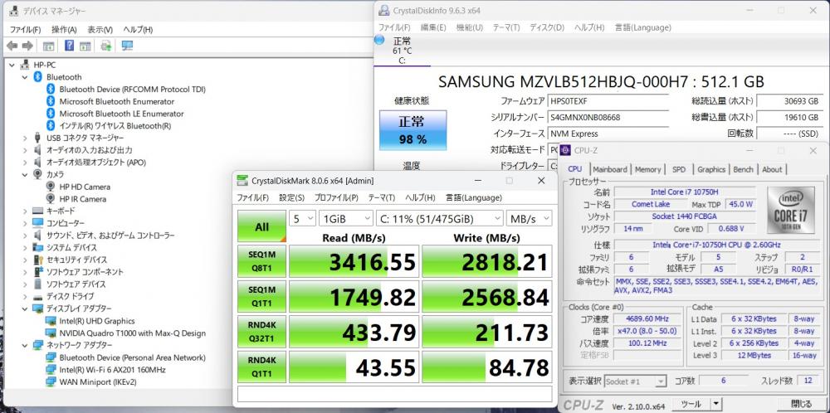Screen dimensions: 830x413
Task: Click the RND4K Q32T1 read result bar 433.79
Action: pos(354,332)
